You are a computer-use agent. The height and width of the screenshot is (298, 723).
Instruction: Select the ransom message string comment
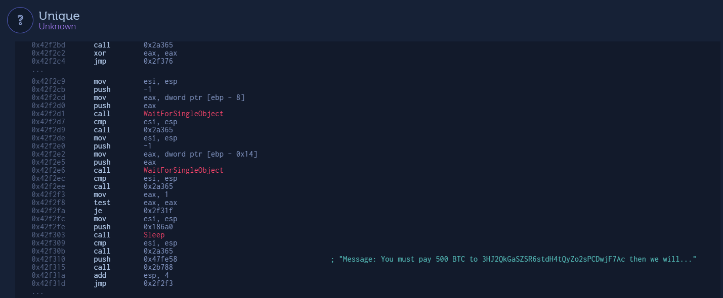point(514,259)
